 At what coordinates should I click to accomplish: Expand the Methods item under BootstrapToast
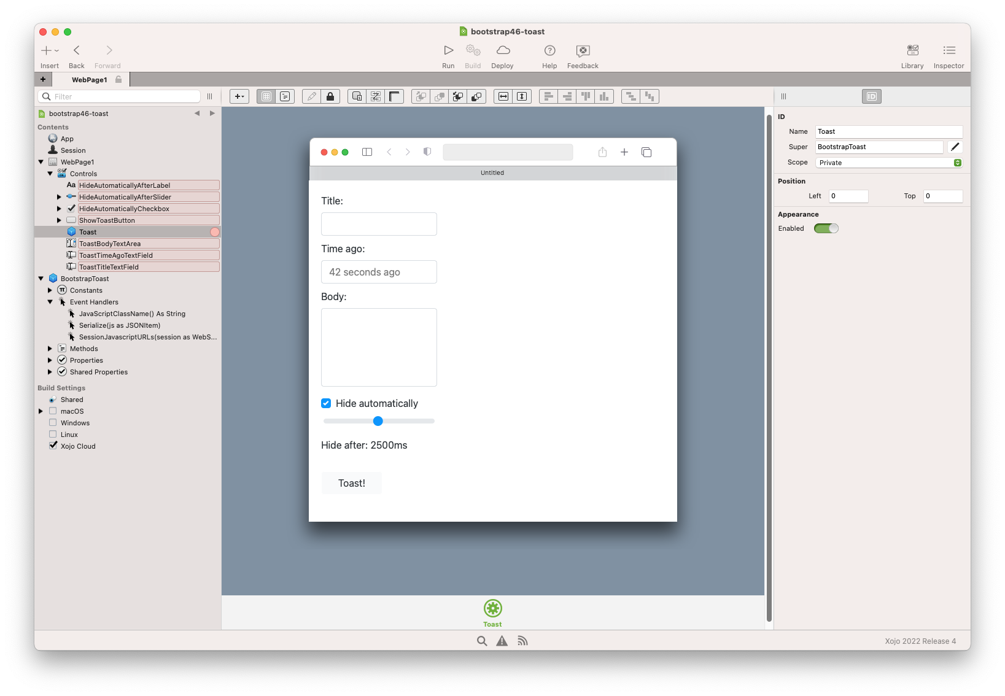point(50,348)
